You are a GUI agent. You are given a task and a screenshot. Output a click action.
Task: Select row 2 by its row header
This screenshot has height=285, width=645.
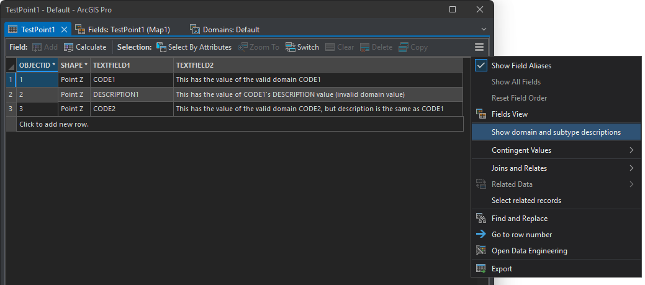click(11, 94)
